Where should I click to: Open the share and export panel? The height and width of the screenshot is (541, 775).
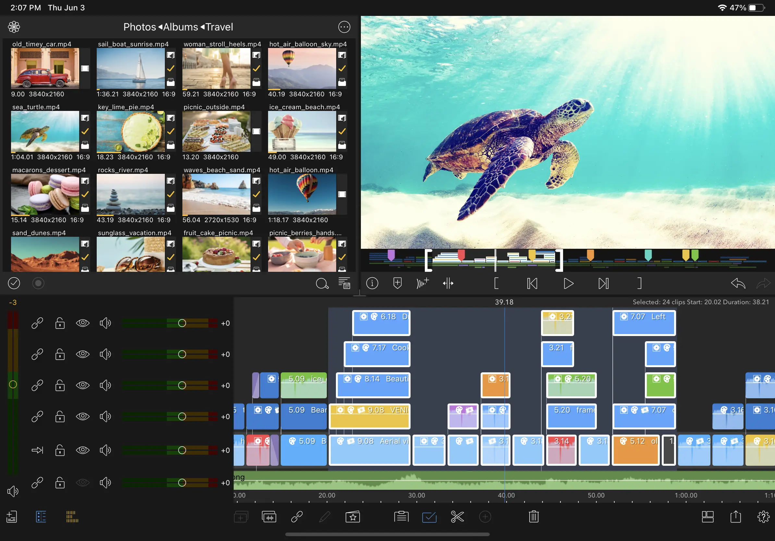pos(736,517)
